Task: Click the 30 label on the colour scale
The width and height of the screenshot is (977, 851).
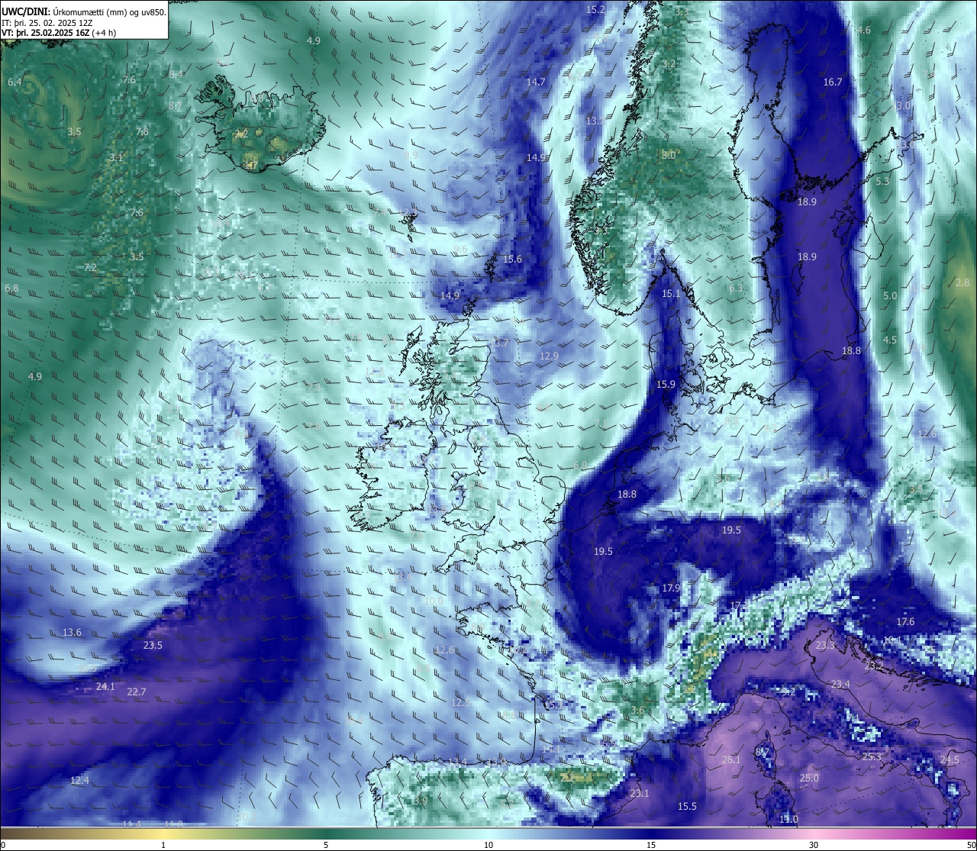Action: point(814,844)
